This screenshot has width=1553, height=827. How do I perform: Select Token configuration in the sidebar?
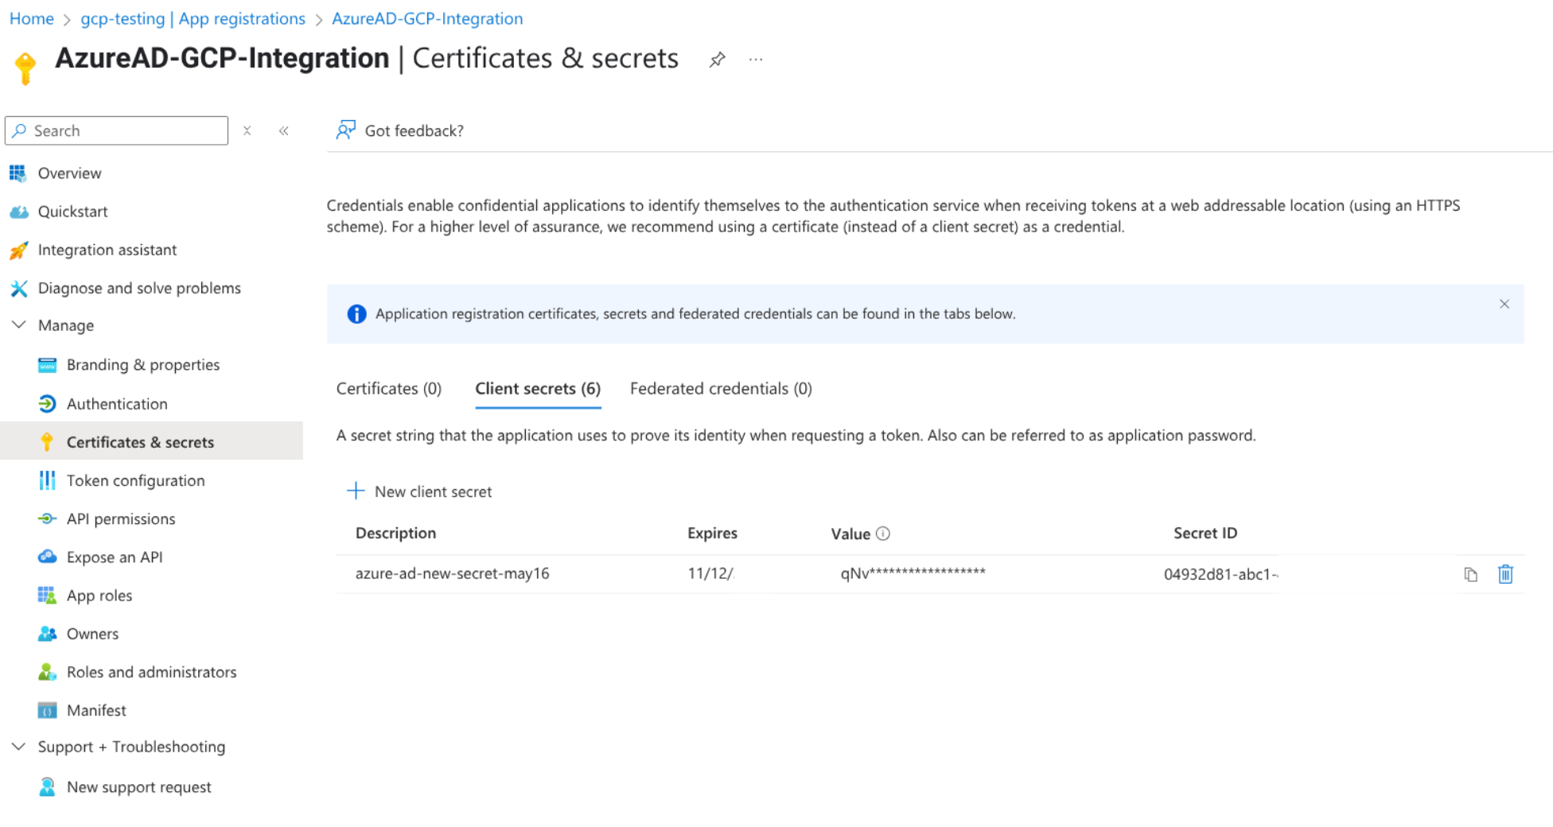pyautogui.click(x=135, y=480)
